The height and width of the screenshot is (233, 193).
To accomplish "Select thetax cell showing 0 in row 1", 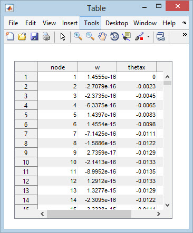I will point(137,77).
